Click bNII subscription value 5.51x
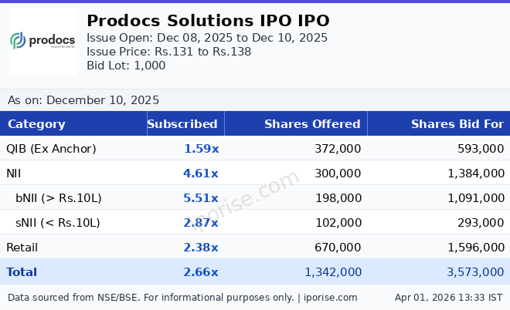This screenshot has width=510, height=310. point(201,198)
